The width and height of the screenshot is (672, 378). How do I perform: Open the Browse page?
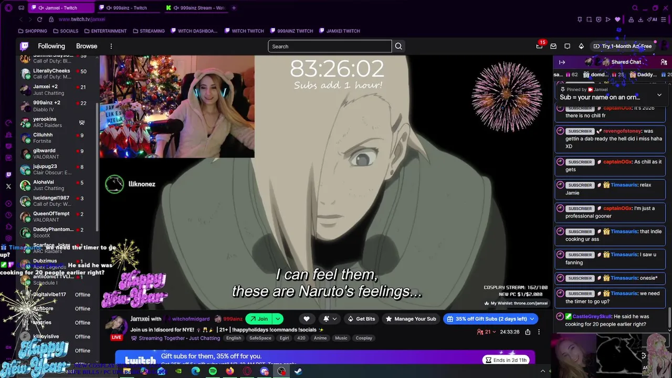87,46
